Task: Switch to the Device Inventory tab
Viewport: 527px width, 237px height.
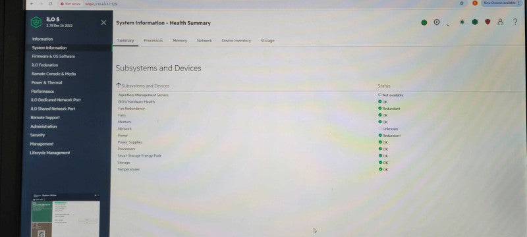Action: [x=236, y=41]
